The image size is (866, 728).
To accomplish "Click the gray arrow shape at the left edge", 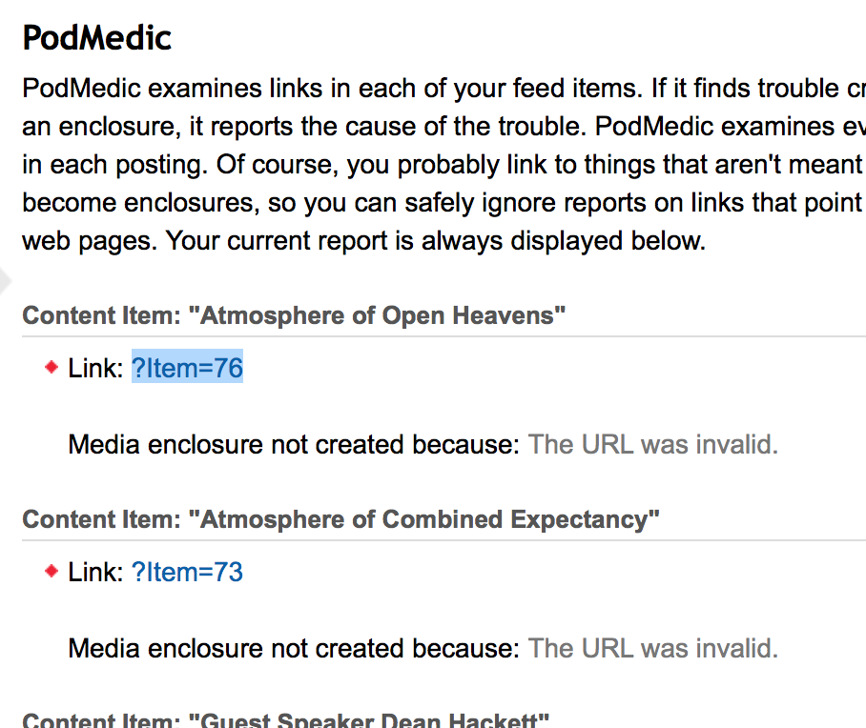I will 4,281.
